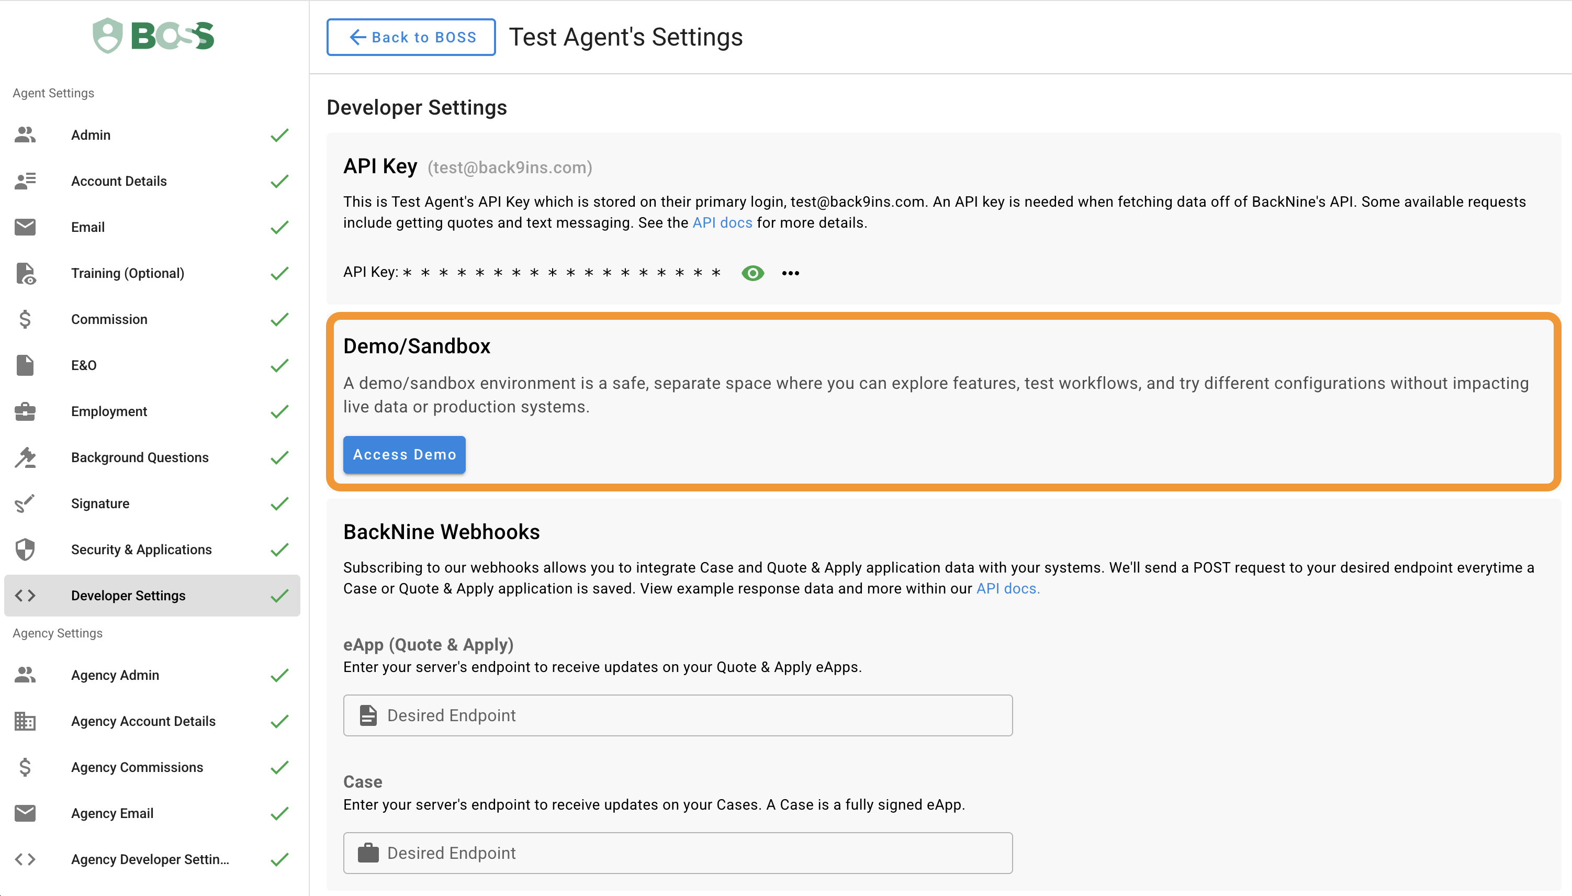Click the "Agent Settings" sidebar group label
1572x896 pixels.
point(53,93)
